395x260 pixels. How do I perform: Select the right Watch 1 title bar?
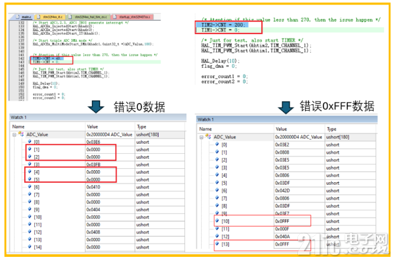pos(287,119)
